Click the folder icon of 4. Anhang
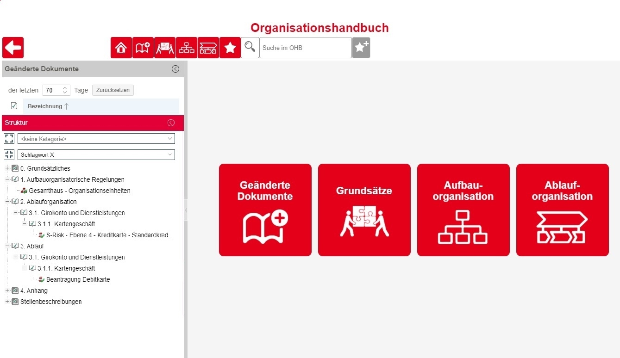Screen dimensions: 620x358 15,290
